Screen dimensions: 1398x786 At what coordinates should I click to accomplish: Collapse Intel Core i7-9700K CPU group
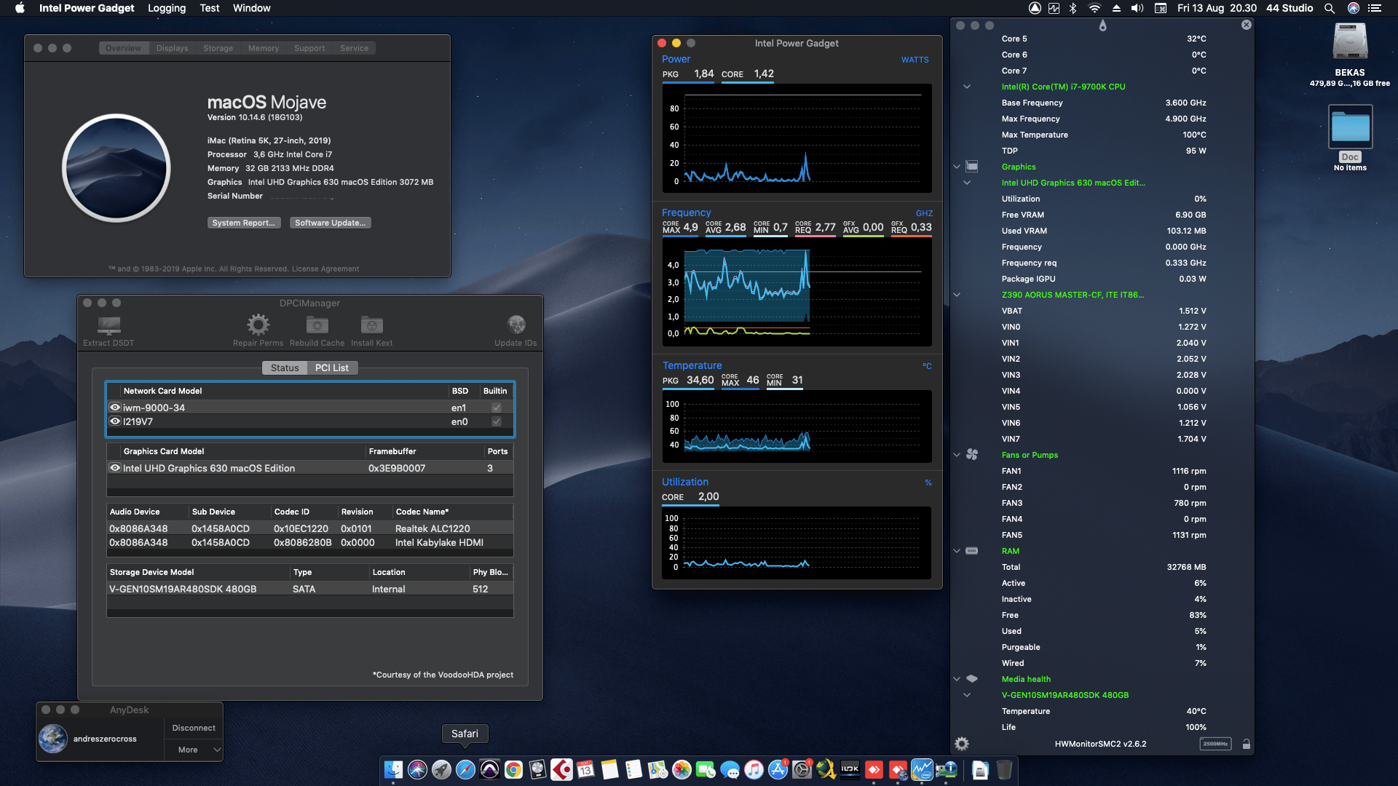967,87
